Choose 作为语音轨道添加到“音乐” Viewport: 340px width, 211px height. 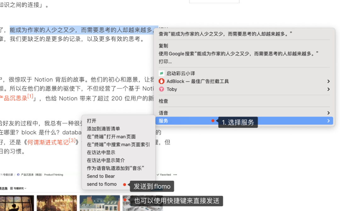(x=118, y=168)
